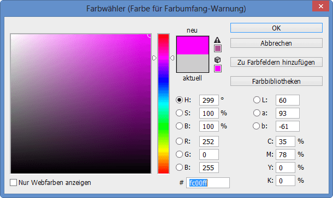Click the R field showing 252
Screen dimensions: 333x198
click(x=209, y=141)
